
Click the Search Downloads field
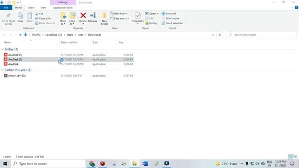click(x=261, y=35)
